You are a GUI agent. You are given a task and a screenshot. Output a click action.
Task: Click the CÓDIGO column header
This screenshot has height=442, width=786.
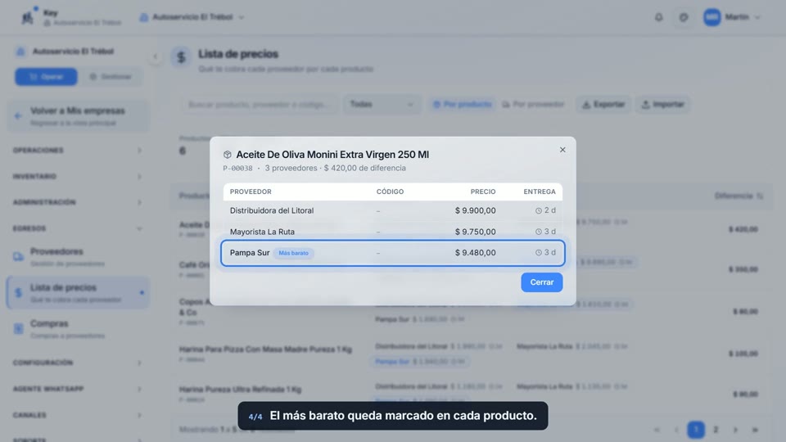tap(390, 192)
